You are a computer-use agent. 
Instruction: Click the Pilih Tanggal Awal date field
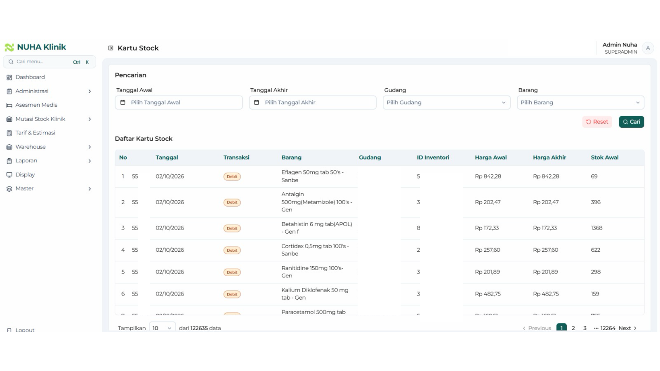(179, 103)
